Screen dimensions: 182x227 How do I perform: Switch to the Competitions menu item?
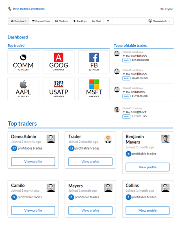[41, 21]
